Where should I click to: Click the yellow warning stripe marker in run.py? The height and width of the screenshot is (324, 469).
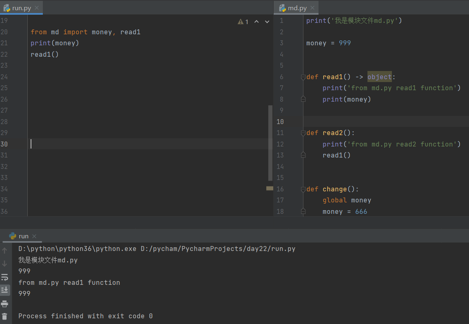270,188
